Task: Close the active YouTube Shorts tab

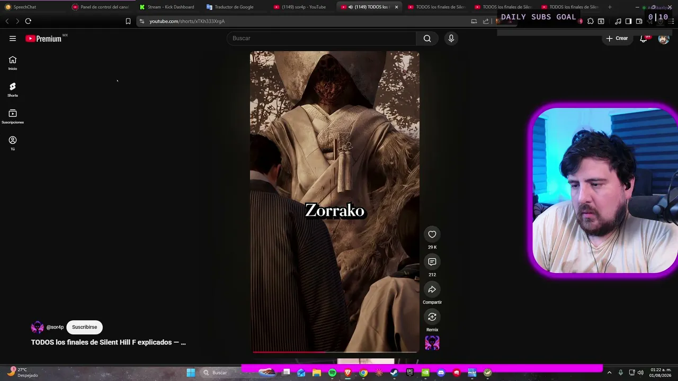Action: (x=396, y=7)
